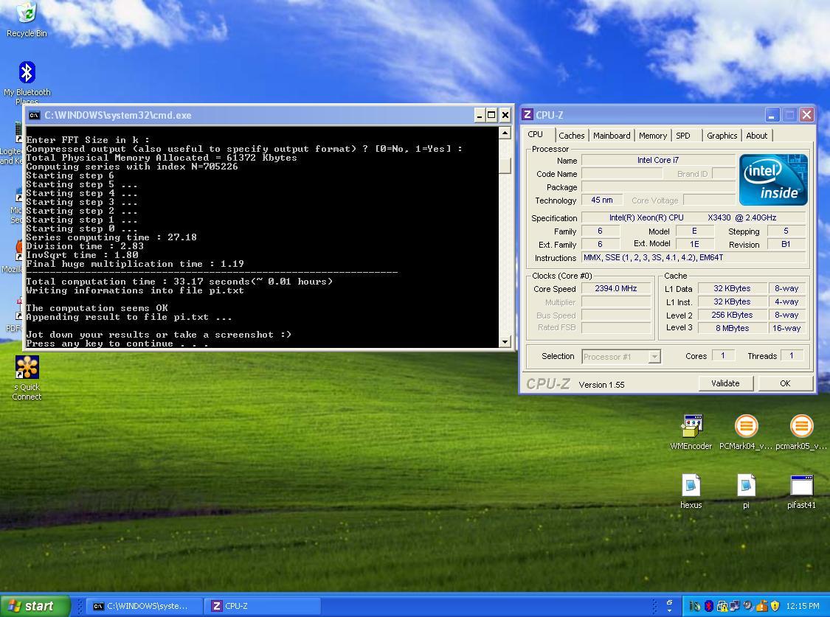Image resolution: width=830 pixels, height=617 pixels.
Task: Click the network computers tray icon
Action: tap(735, 605)
